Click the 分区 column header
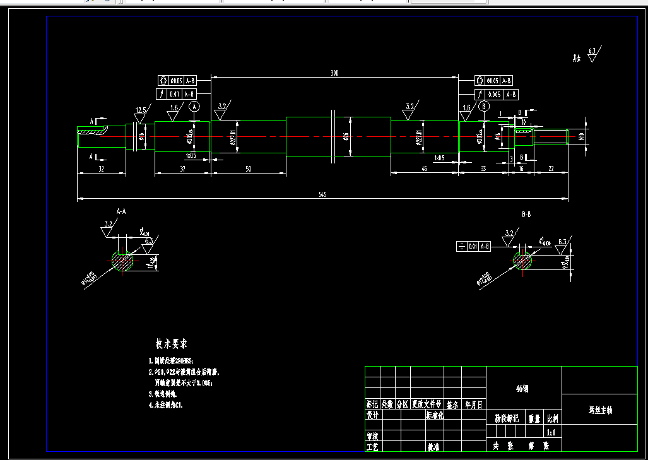This screenshot has width=648, height=460. (x=403, y=404)
